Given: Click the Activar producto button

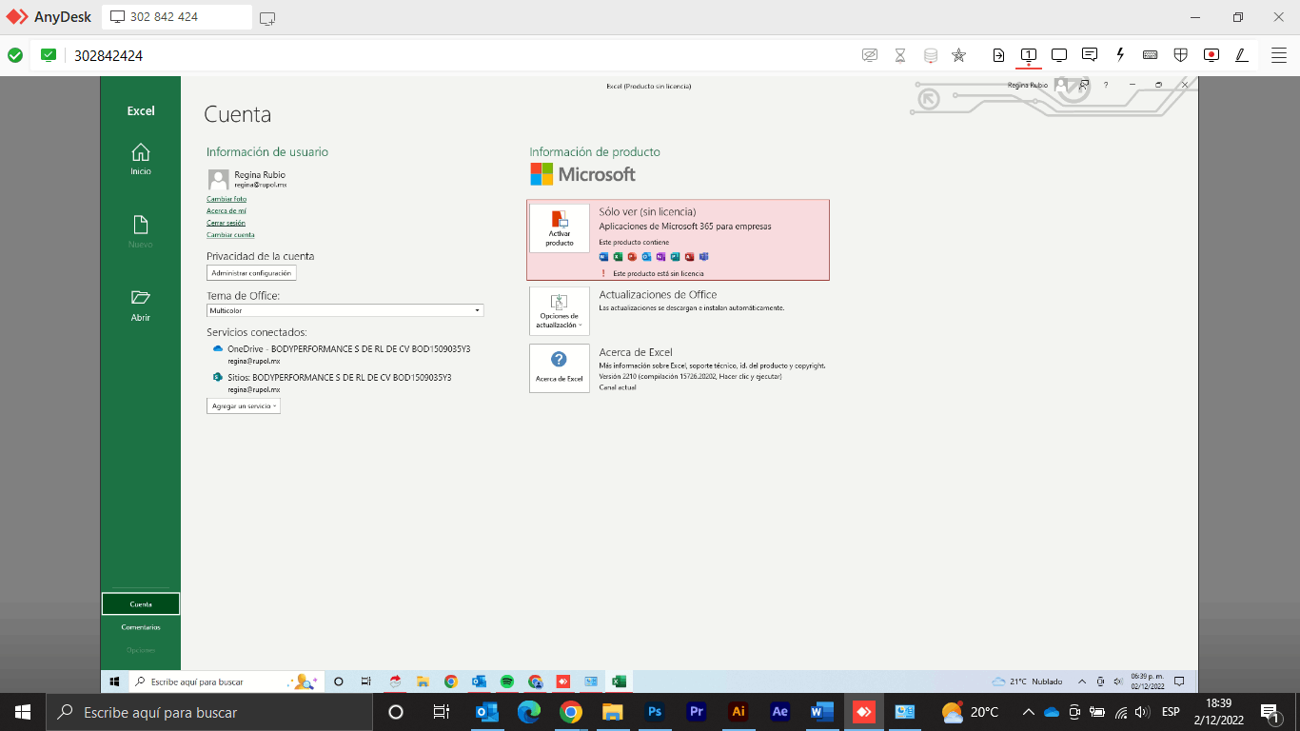Looking at the screenshot, I should point(560,228).
